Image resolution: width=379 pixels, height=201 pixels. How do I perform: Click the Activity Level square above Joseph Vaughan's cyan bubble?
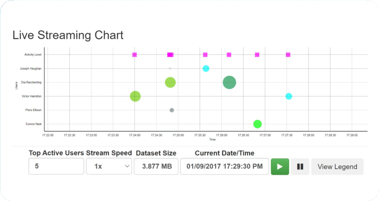[x=205, y=55]
